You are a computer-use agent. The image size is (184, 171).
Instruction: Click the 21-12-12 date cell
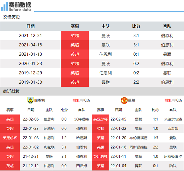[31, 166]
